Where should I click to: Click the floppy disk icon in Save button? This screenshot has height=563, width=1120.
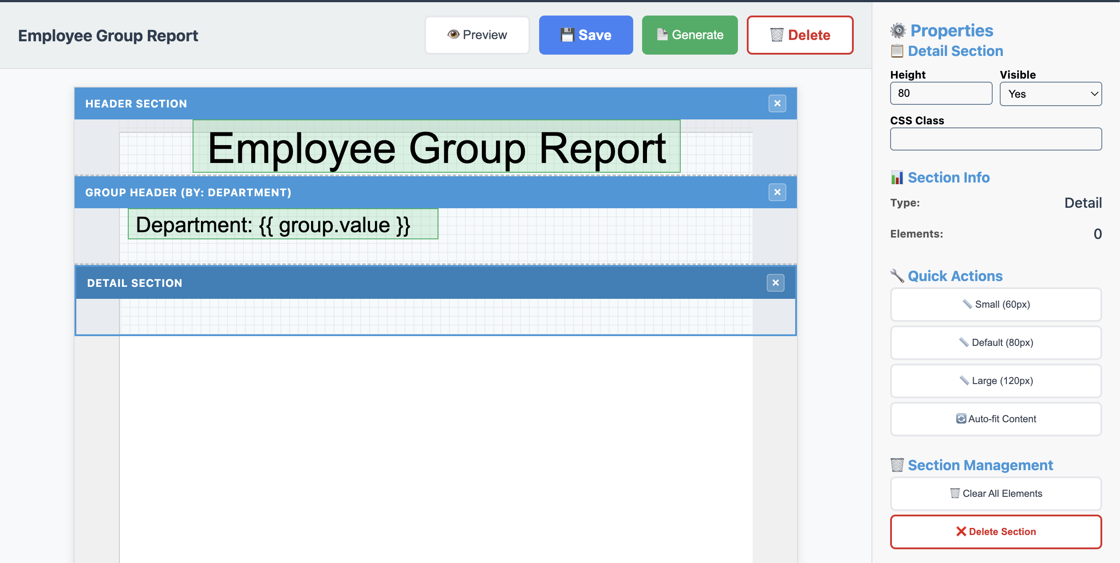coord(567,35)
